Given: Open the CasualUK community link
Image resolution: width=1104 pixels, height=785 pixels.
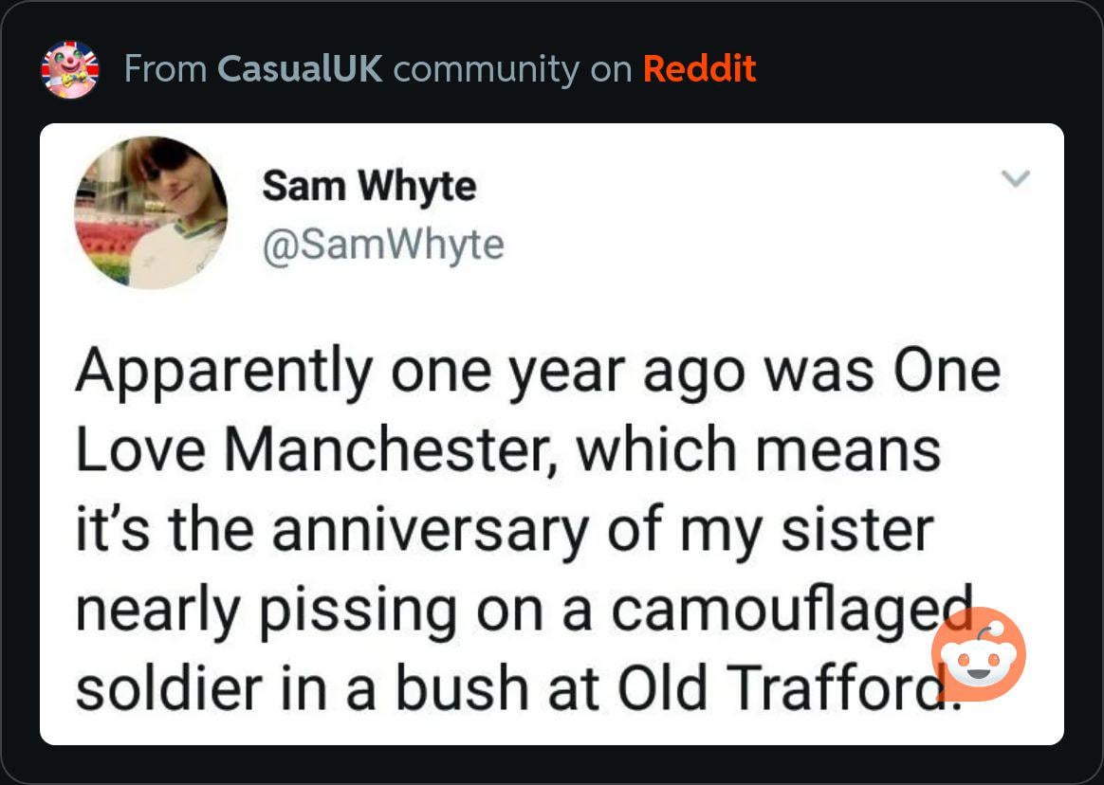Looking at the screenshot, I should click(x=300, y=69).
